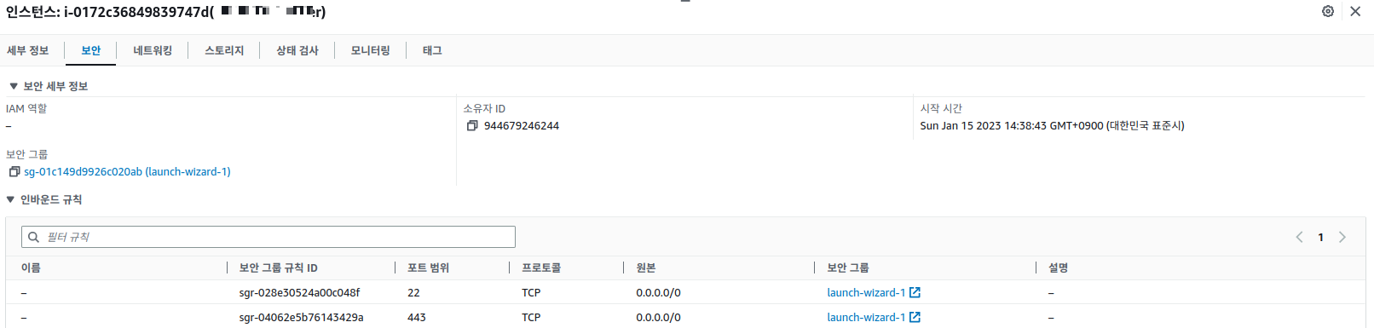Image resolution: width=1374 pixels, height=328 pixels.
Task: Select the 보안 tab
Action: pos(91,50)
